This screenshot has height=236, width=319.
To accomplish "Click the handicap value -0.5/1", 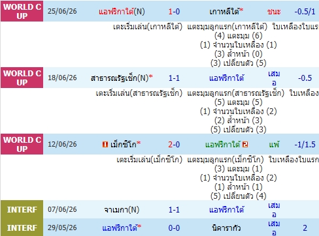I will [x=305, y=11].
